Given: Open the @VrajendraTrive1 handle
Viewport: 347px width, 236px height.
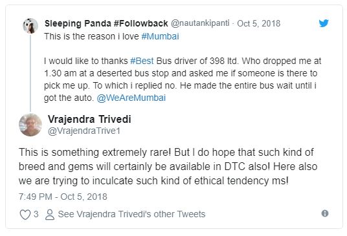Looking at the screenshot, I should (84, 131).
